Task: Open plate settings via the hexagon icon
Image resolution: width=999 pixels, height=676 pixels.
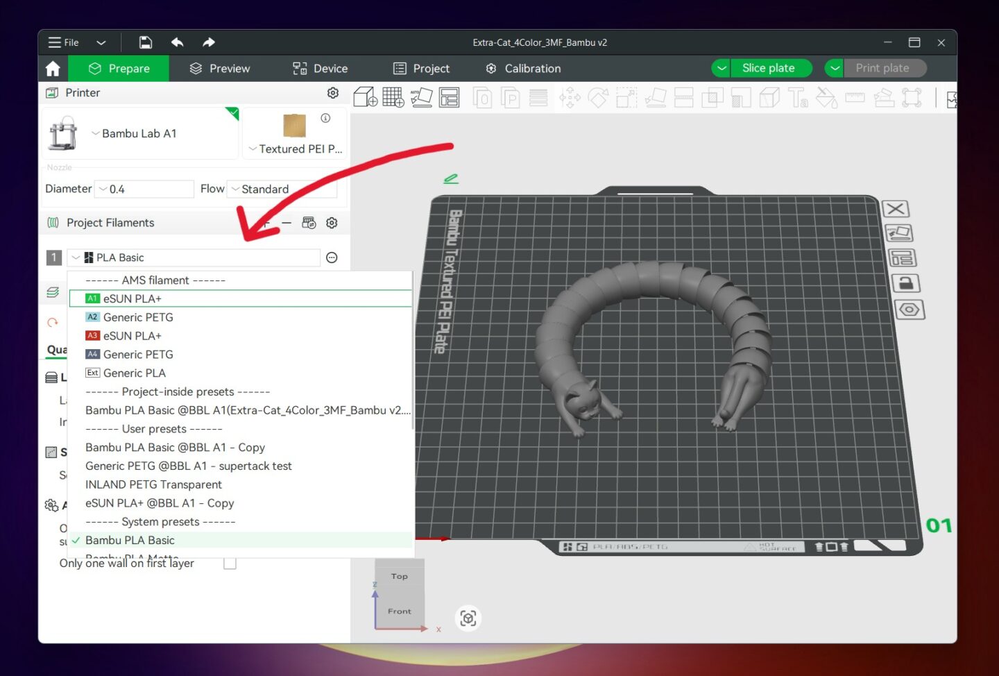Action: click(910, 310)
